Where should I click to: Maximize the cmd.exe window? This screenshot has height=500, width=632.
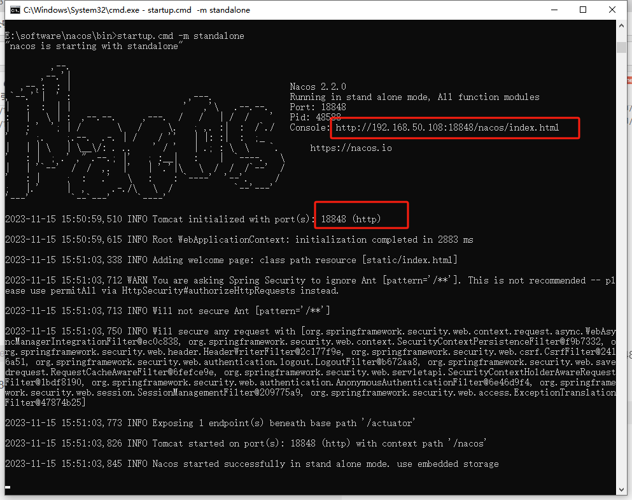[583, 10]
